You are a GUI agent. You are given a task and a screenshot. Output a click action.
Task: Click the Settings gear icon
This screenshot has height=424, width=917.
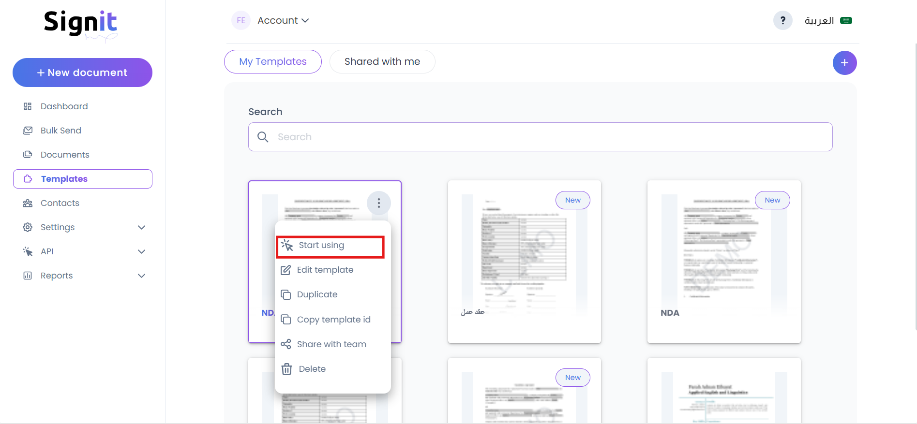(x=28, y=227)
